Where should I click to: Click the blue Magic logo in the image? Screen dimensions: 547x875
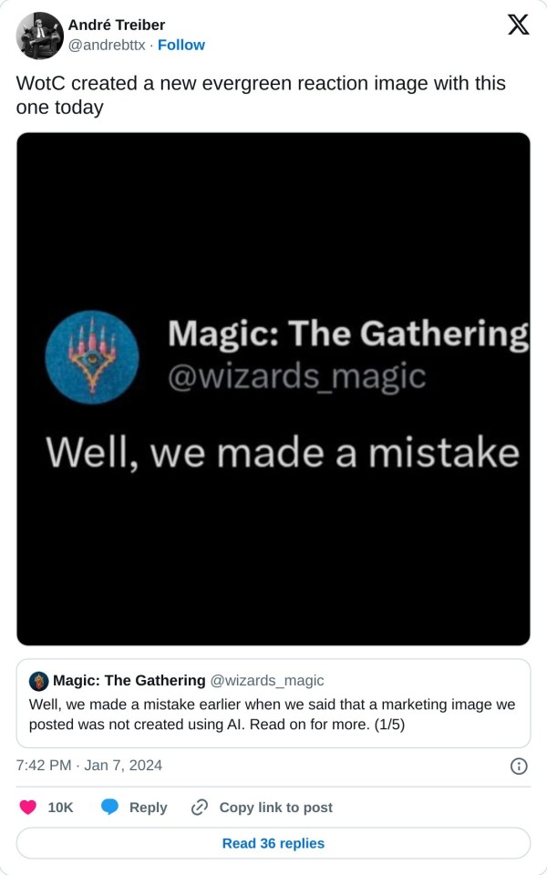click(91, 357)
